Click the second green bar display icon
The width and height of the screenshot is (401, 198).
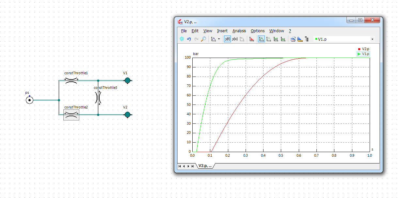pyautogui.click(x=283, y=39)
